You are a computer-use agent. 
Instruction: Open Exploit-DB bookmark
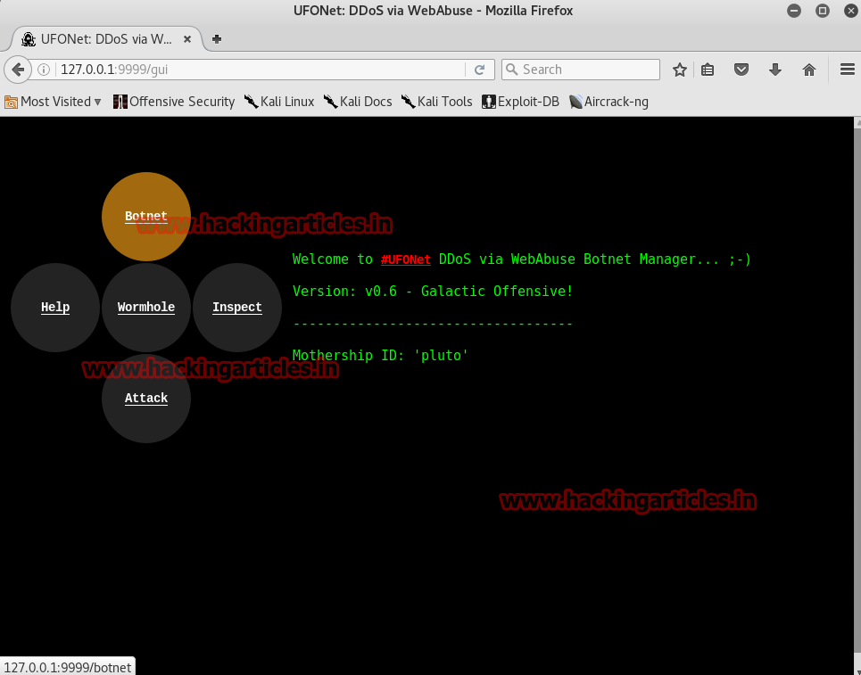tap(520, 102)
